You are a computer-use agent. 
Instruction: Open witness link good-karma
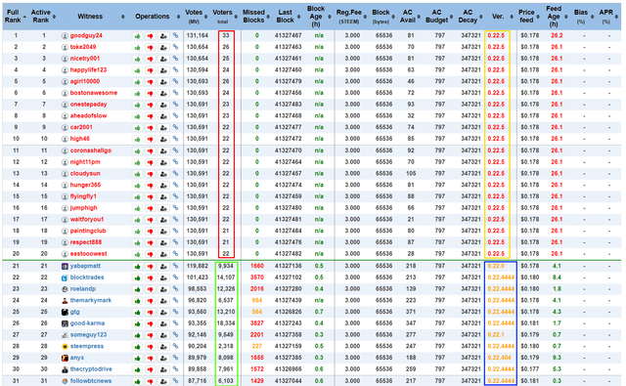point(87,323)
